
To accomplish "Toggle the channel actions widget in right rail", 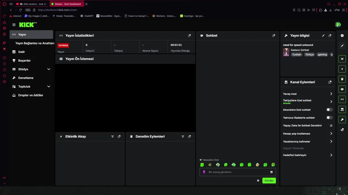I will pyautogui.click(x=342, y=109).
